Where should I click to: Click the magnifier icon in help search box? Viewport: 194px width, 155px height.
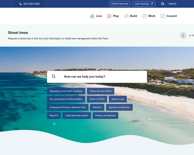54,77
